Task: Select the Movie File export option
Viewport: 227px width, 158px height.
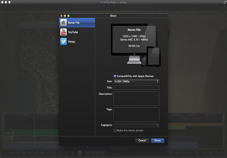Action: 77,23
